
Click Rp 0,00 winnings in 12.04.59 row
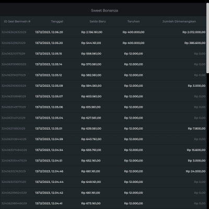pos(200,140)
